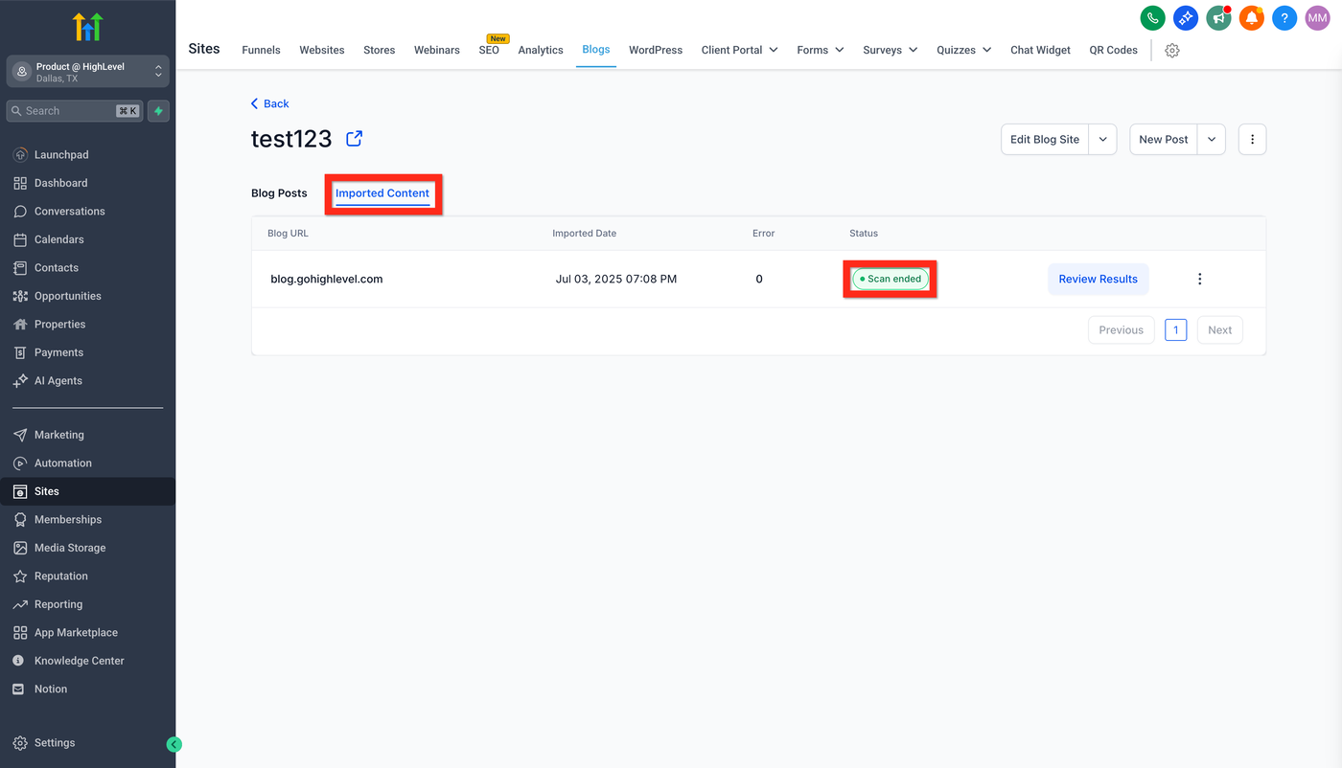Open the orange notifications bell
The image size is (1342, 768).
point(1252,17)
